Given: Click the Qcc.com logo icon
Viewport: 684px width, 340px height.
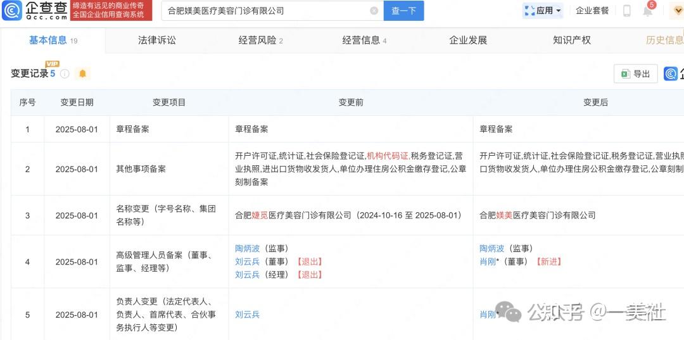Looking at the screenshot, I should point(12,11).
